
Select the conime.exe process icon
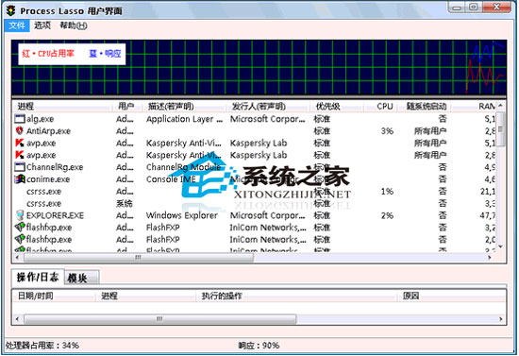(x=20, y=178)
